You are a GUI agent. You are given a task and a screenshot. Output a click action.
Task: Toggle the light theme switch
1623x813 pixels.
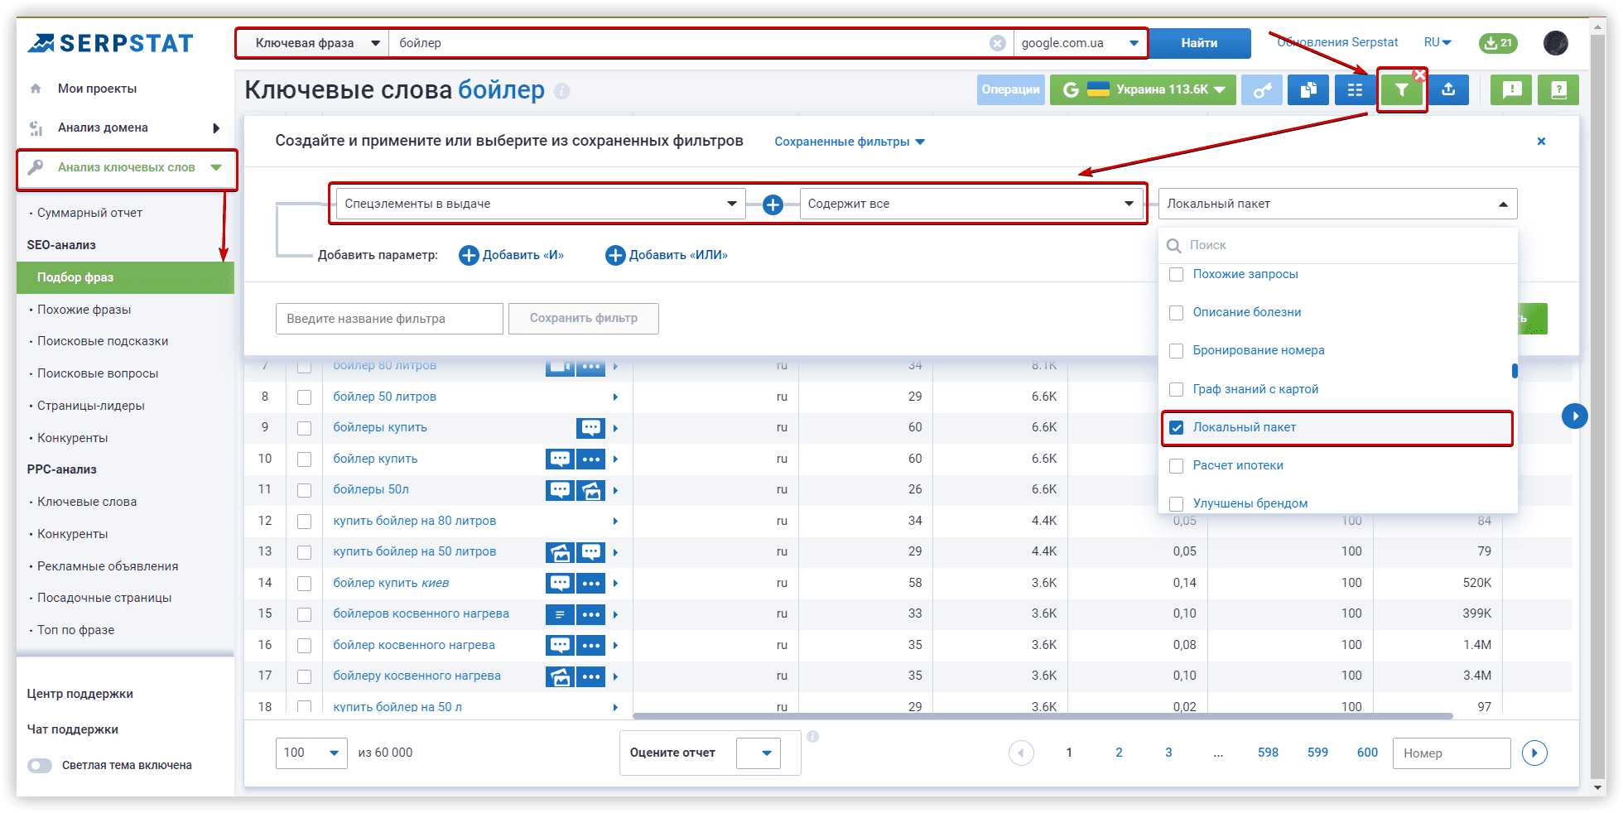(40, 766)
